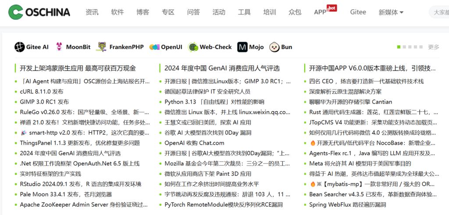Open 字节跳动再发反腐及违规通报 article
Image resolution: width=449 pixels, height=215 pixels.
(x=228, y=194)
